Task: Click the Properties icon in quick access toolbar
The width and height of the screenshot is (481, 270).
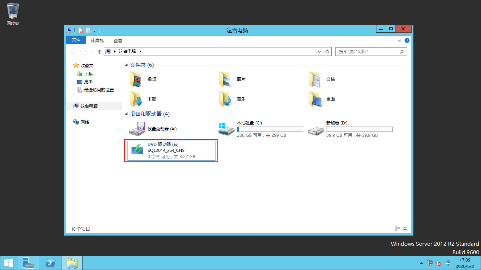Action: pyautogui.click(x=81, y=31)
